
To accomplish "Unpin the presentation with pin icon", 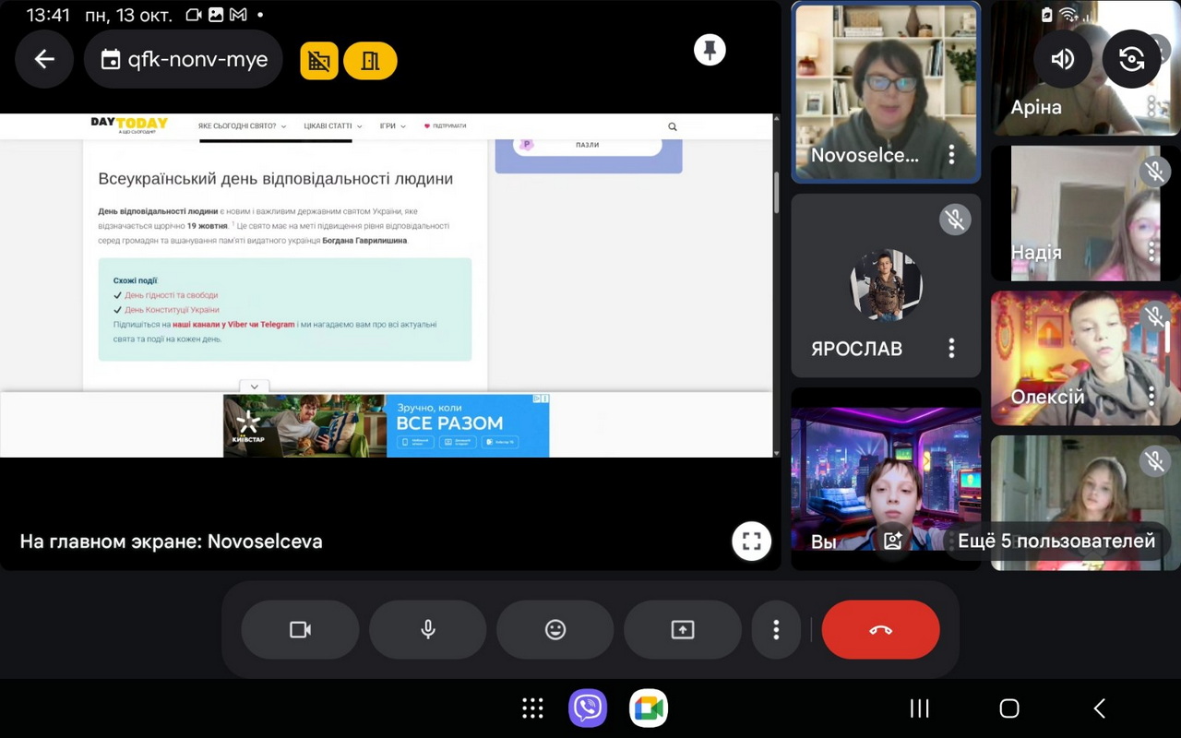I will [710, 50].
